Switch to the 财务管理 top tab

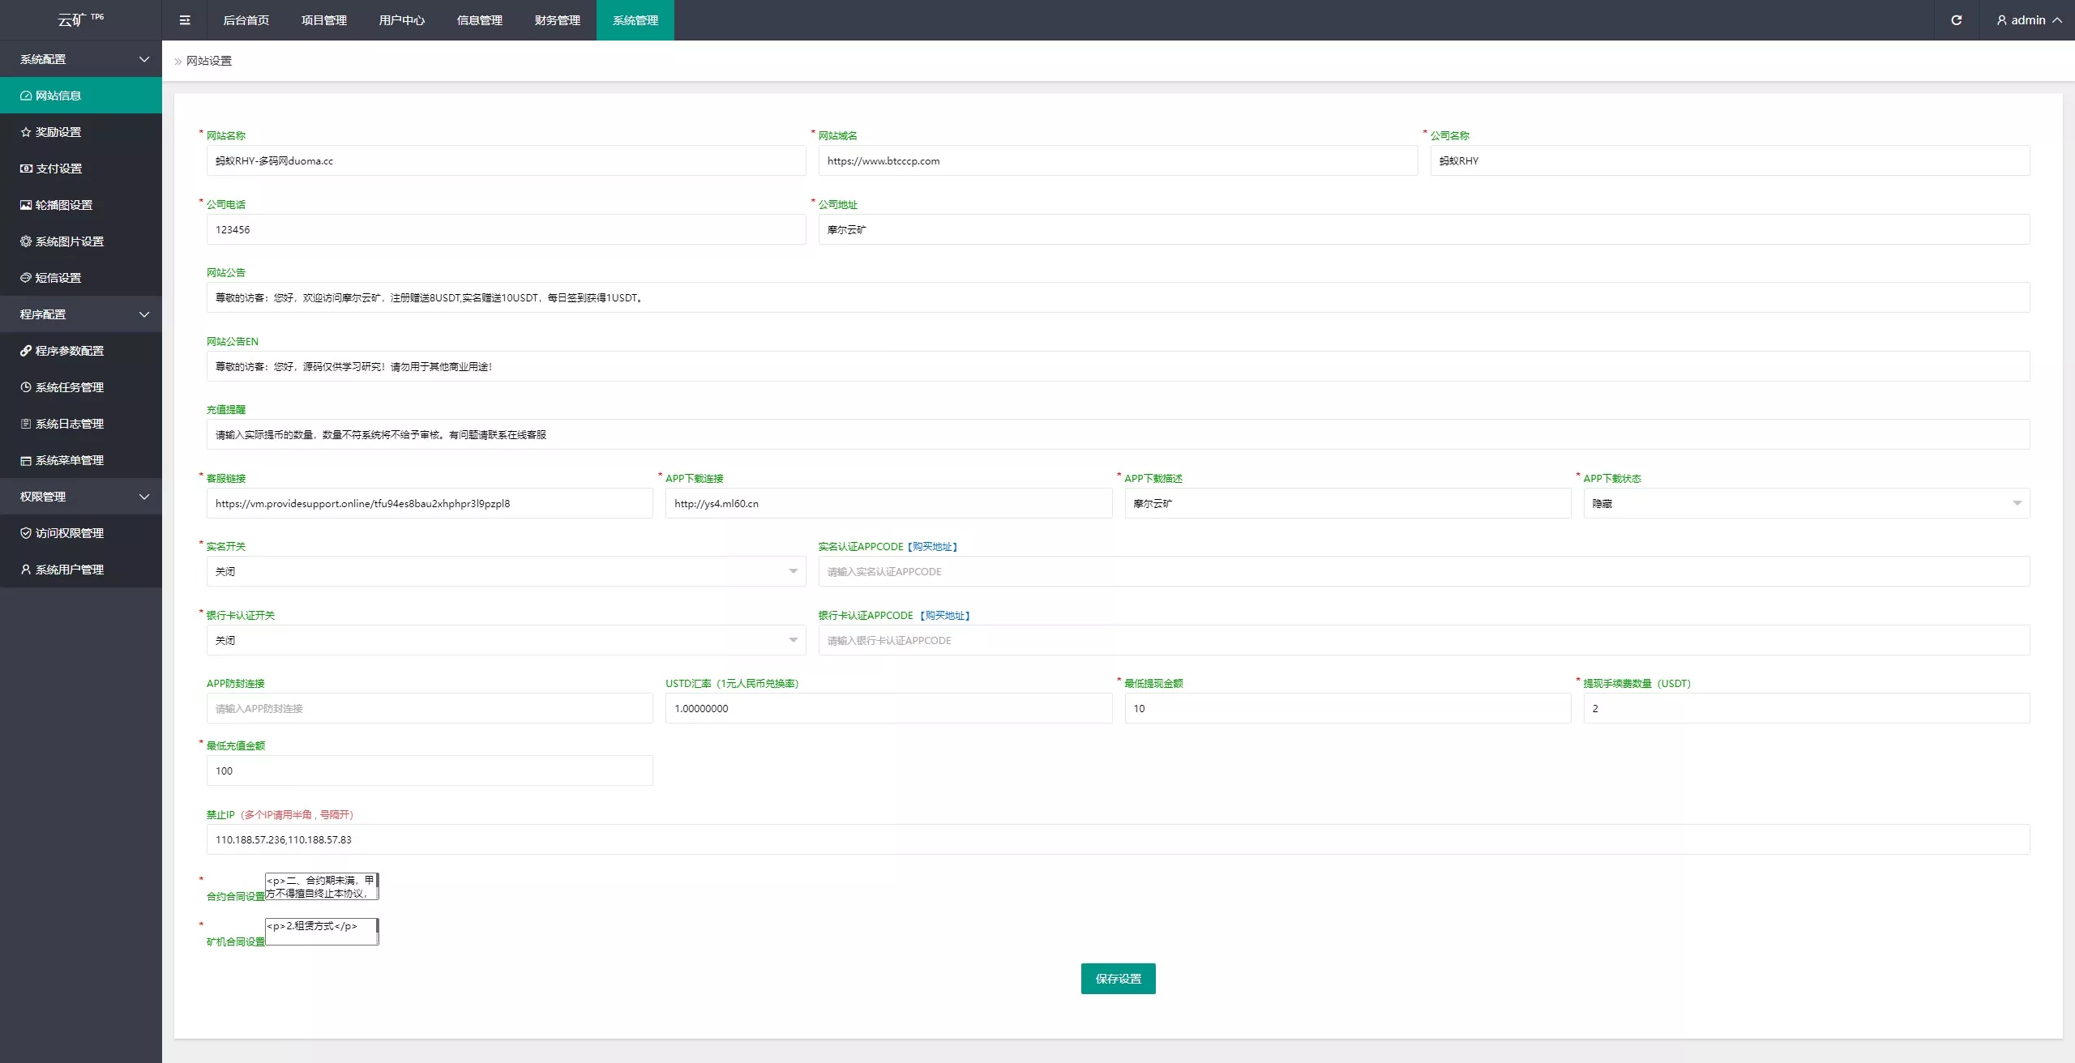557,20
